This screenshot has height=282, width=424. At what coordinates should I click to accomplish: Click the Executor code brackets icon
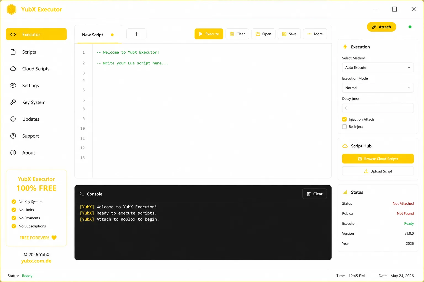point(13,34)
